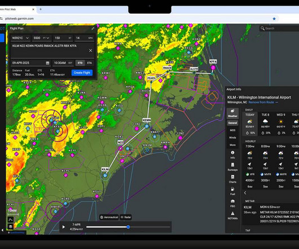Open the NOTAMs section
Viewport: 299px width, 249px height.
(x=232, y=216)
